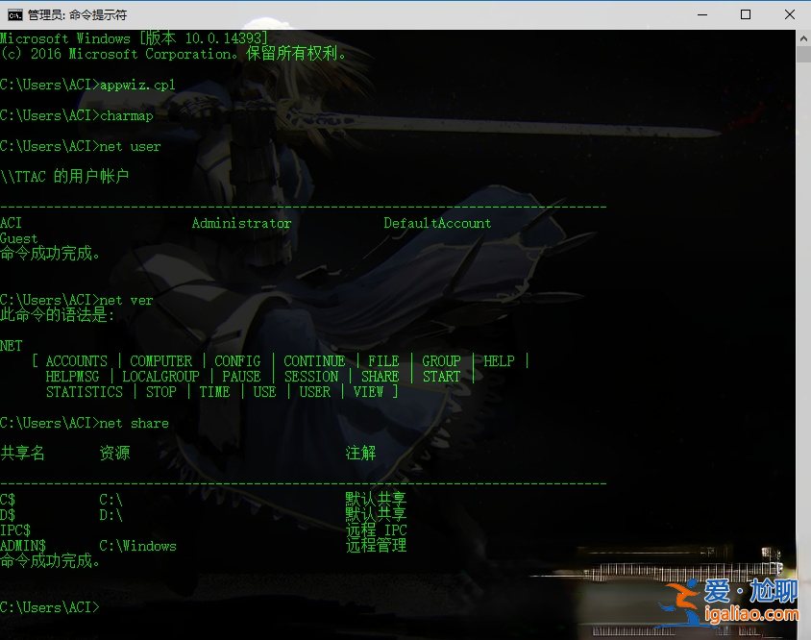Click the DefaultAccount user name
The image size is (811, 640).
tap(437, 223)
